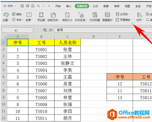Click the zoom magnifier icon near formula bar
152x122 pixels.
45,30
